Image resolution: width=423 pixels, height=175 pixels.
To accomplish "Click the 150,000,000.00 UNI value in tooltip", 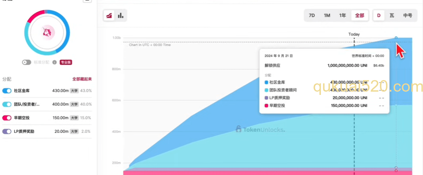I will (349, 106).
